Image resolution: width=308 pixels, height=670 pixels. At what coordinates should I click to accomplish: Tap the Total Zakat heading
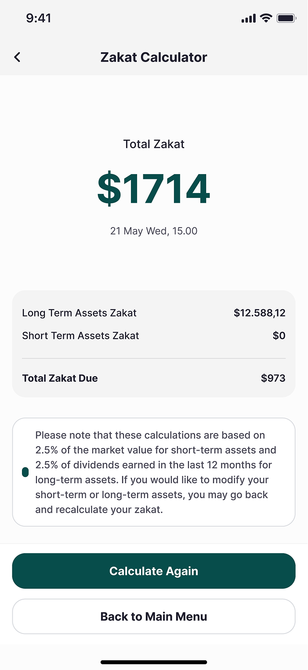pos(153,144)
